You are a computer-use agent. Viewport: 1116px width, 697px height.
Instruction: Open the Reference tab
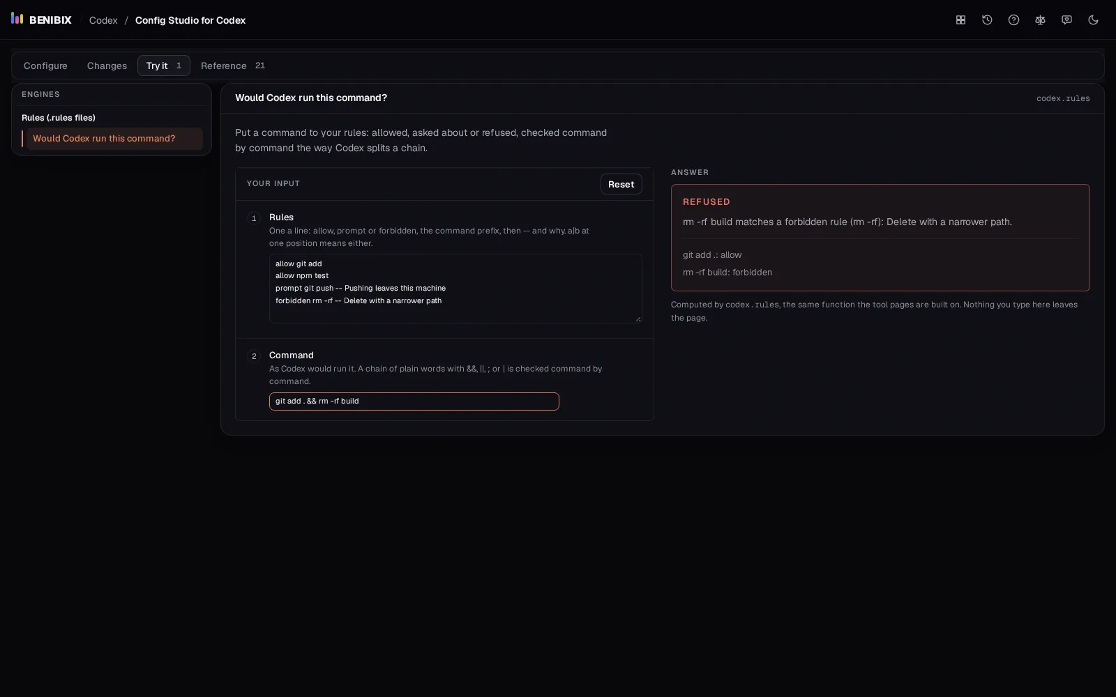232,66
